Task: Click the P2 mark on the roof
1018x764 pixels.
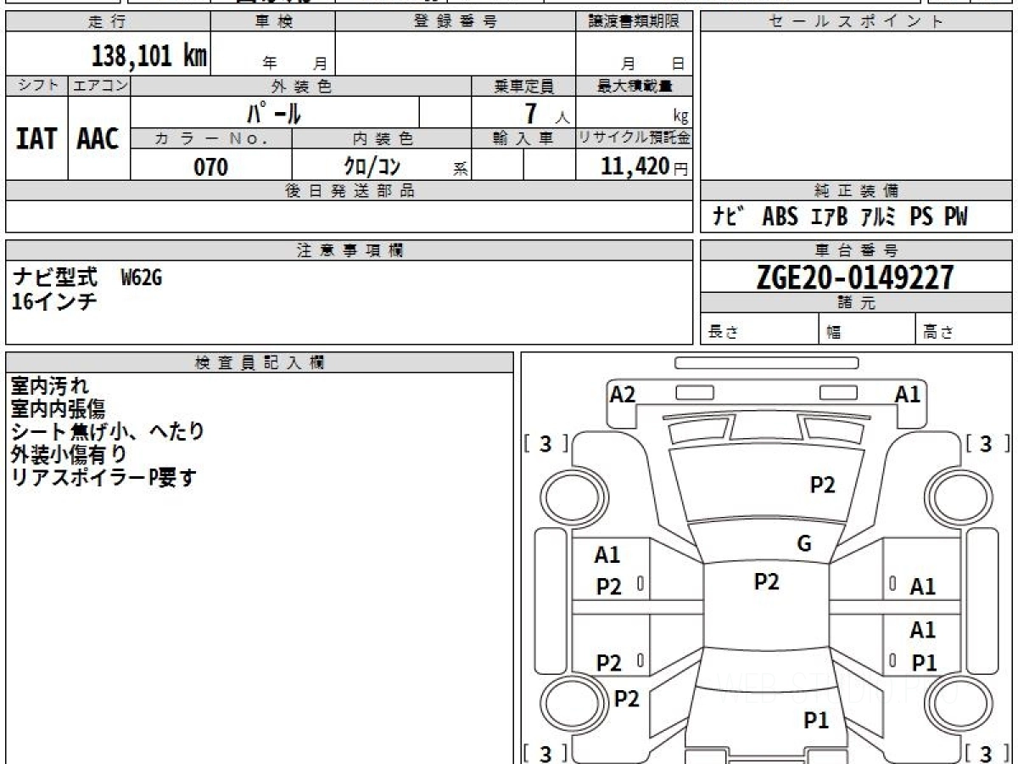Action: (766, 581)
